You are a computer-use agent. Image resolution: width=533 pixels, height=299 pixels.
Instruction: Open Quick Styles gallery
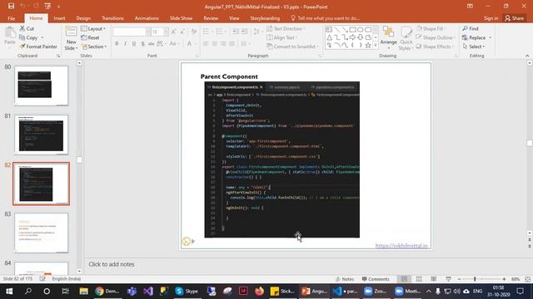coord(406,39)
